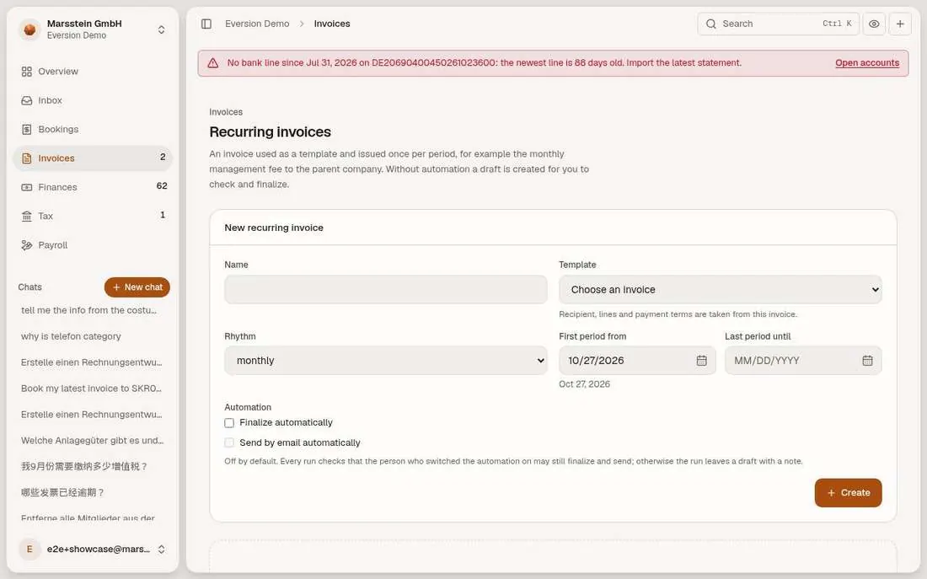Image resolution: width=927 pixels, height=579 pixels.
Task: Expand the Marsstein GmbH workspace switcher
Action: coord(162,29)
